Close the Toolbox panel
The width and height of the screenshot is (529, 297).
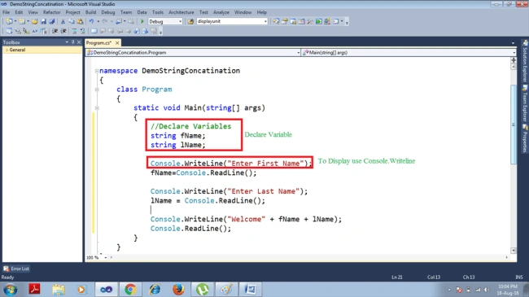(x=79, y=42)
